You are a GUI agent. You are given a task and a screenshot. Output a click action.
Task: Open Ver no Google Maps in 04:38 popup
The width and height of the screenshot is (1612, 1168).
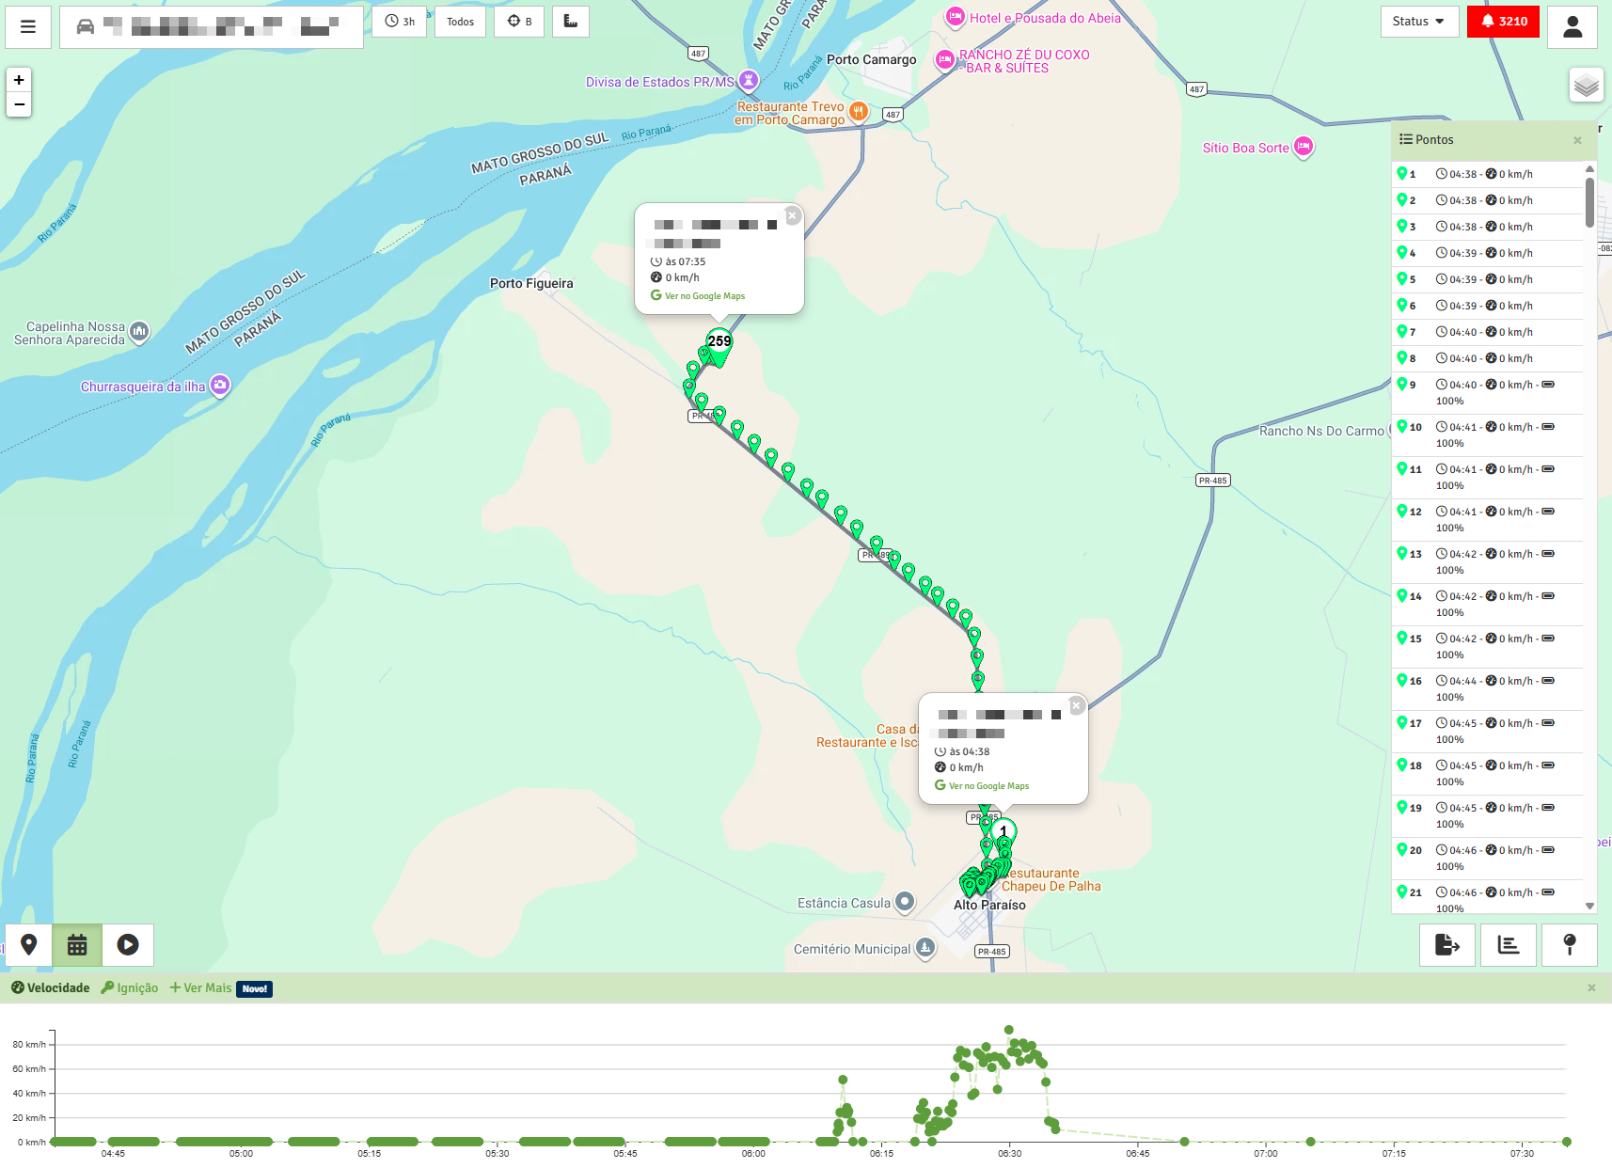(982, 785)
